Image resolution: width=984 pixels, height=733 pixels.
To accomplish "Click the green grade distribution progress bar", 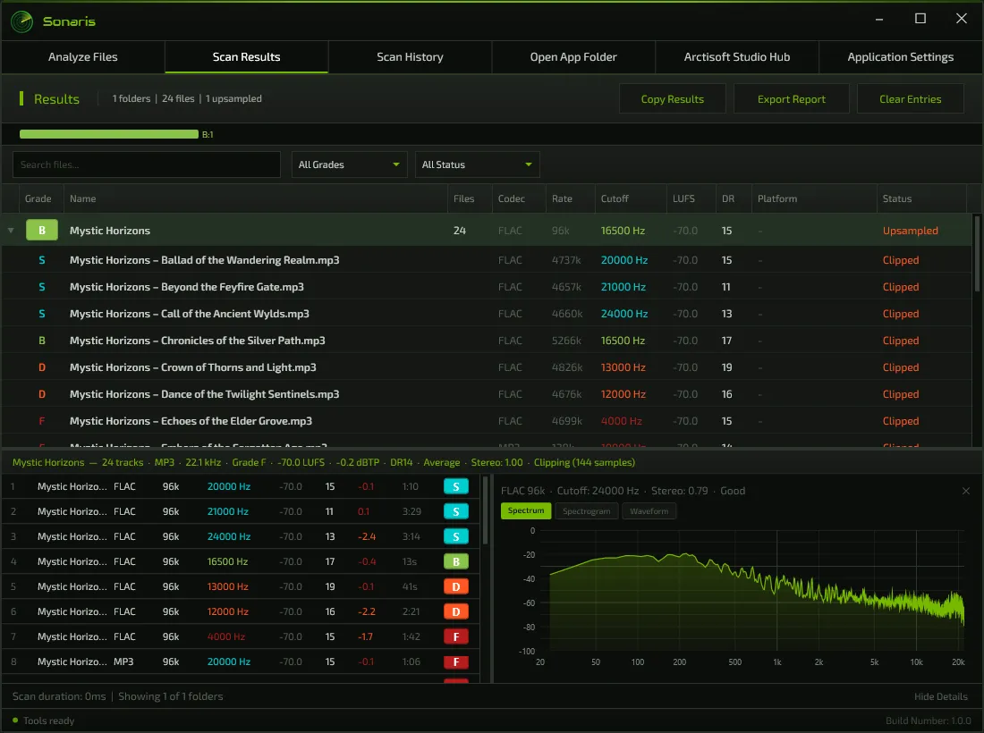I will click(x=108, y=134).
